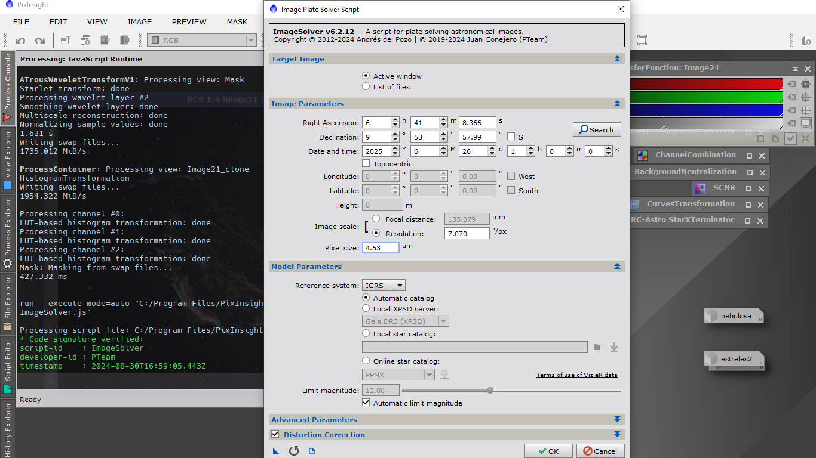Click the download catalog arrow icon
This screenshot has width=816, height=458.
(613, 347)
